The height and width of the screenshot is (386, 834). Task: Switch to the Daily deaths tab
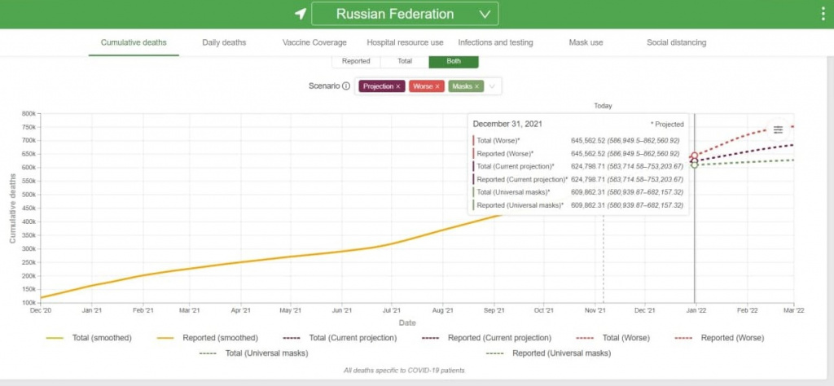click(224, 42)
